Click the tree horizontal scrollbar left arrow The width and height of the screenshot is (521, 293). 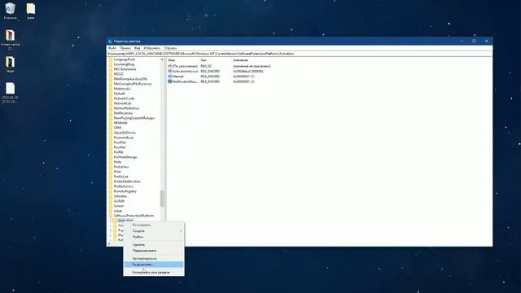click(x=108, y=244)
